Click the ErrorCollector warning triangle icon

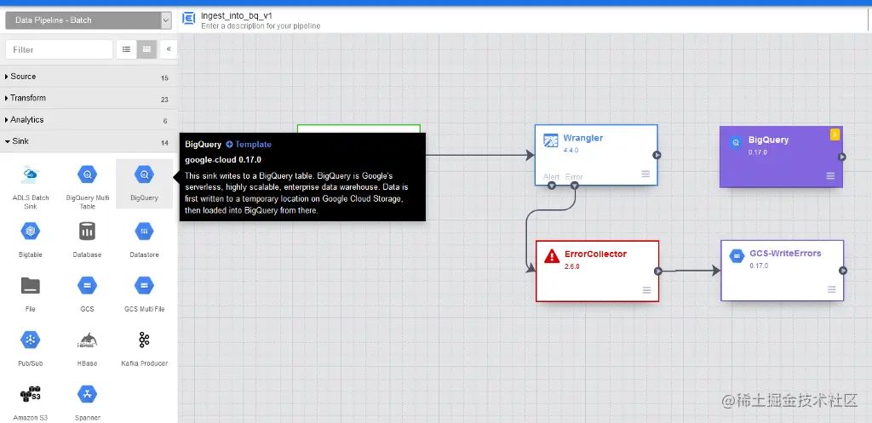click(x=552, y=256)
